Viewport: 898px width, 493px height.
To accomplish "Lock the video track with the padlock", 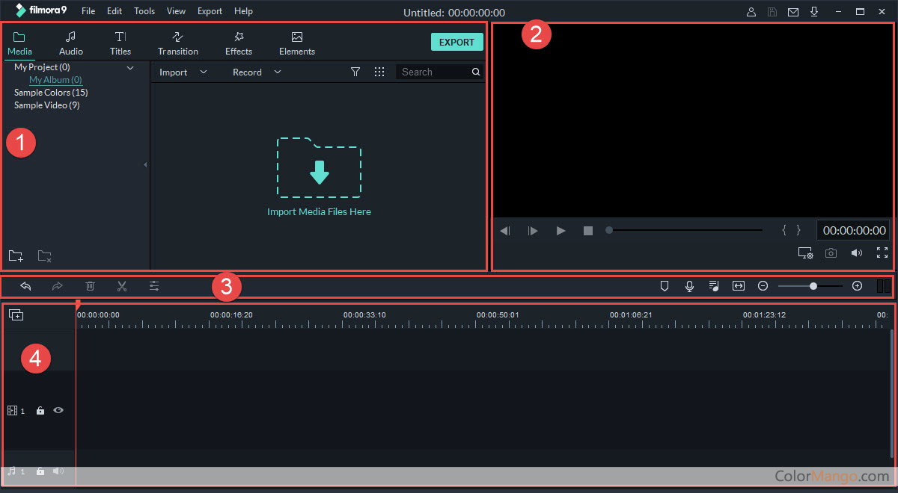I will [40, 410].
